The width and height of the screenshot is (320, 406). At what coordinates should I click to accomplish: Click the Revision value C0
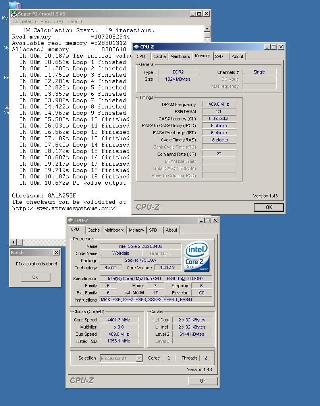click(202, 293)
